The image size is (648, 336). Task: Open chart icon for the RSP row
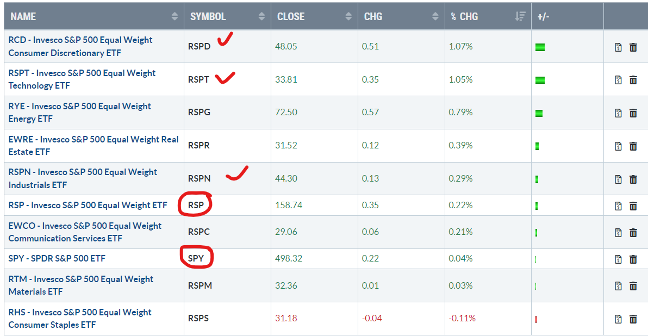tap(618, 206)
